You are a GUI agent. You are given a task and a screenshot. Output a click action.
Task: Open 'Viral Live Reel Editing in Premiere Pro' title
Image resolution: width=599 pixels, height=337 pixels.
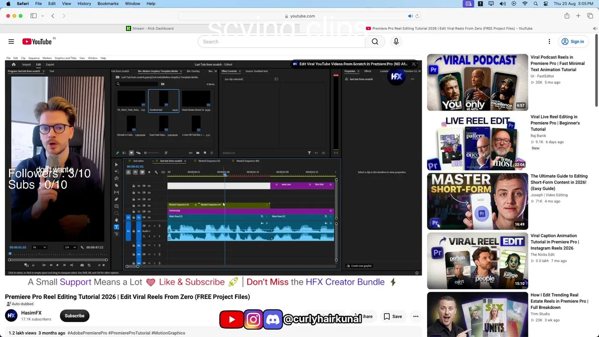point(555,123)
